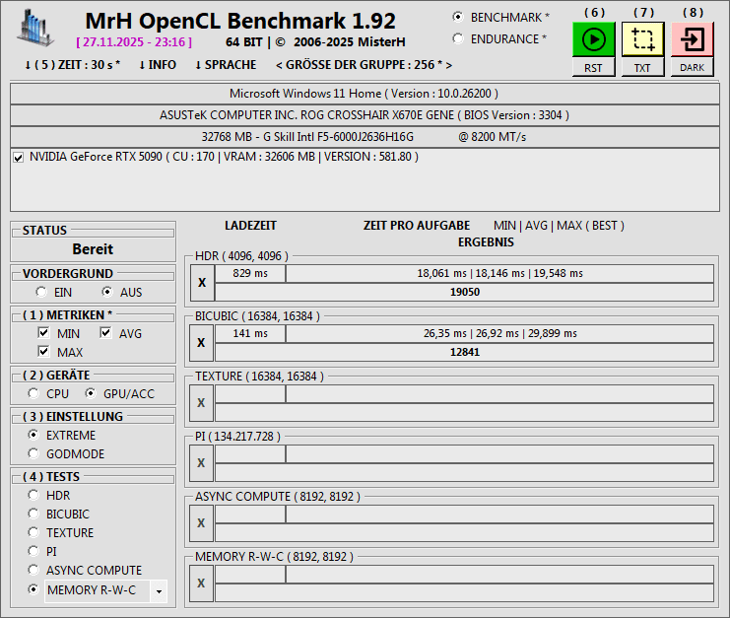Toggle the AVG metric checkbox
Screen dimensions: 730x618
(105, 333)
